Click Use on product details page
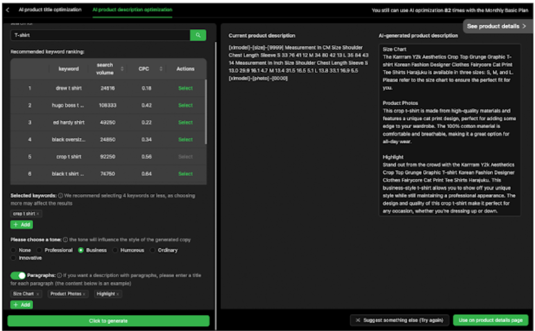 tap(490, 320)
